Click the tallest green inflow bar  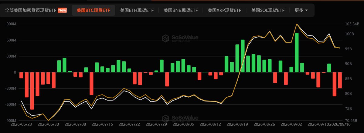pos(297,53)
